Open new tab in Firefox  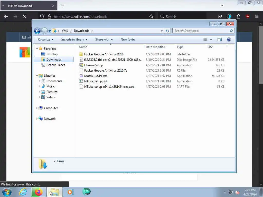tap(63, 6)
